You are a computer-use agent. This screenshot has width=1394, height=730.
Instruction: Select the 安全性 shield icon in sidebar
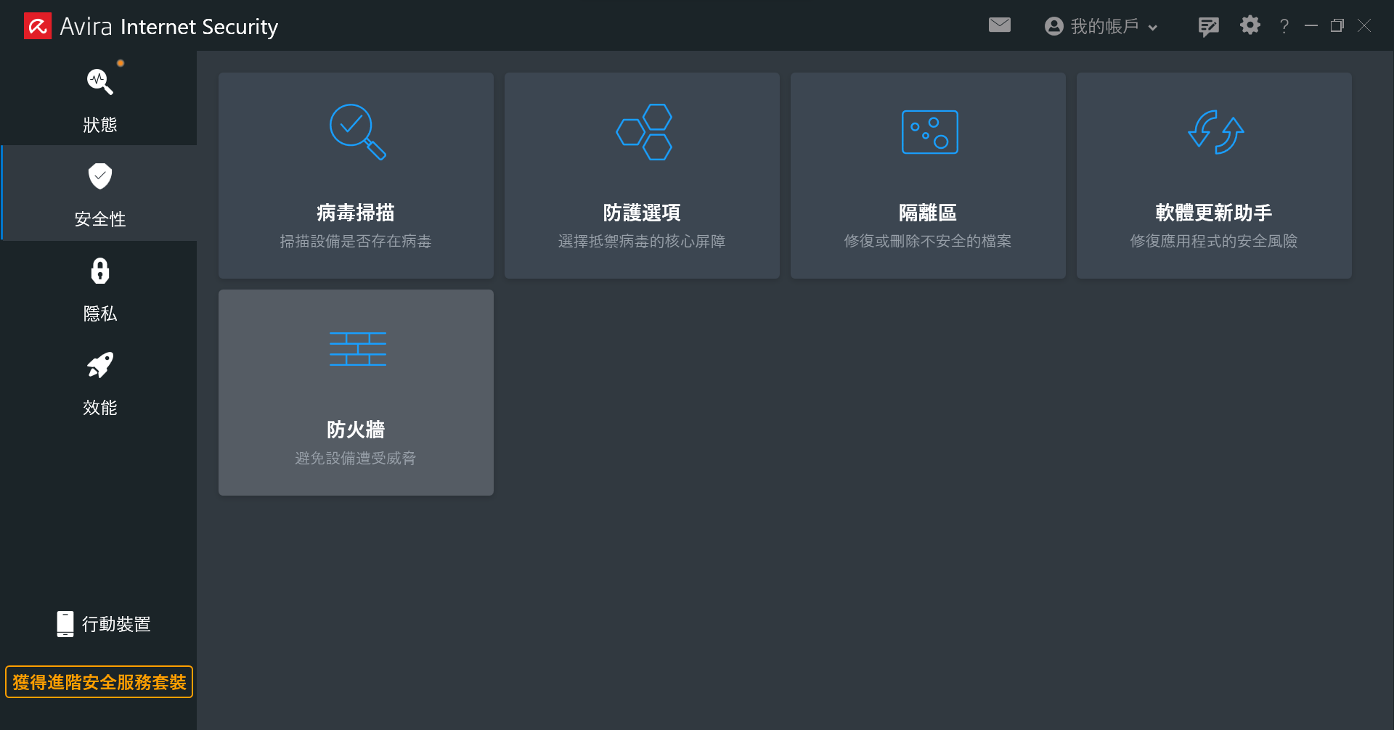coord(100,176)
